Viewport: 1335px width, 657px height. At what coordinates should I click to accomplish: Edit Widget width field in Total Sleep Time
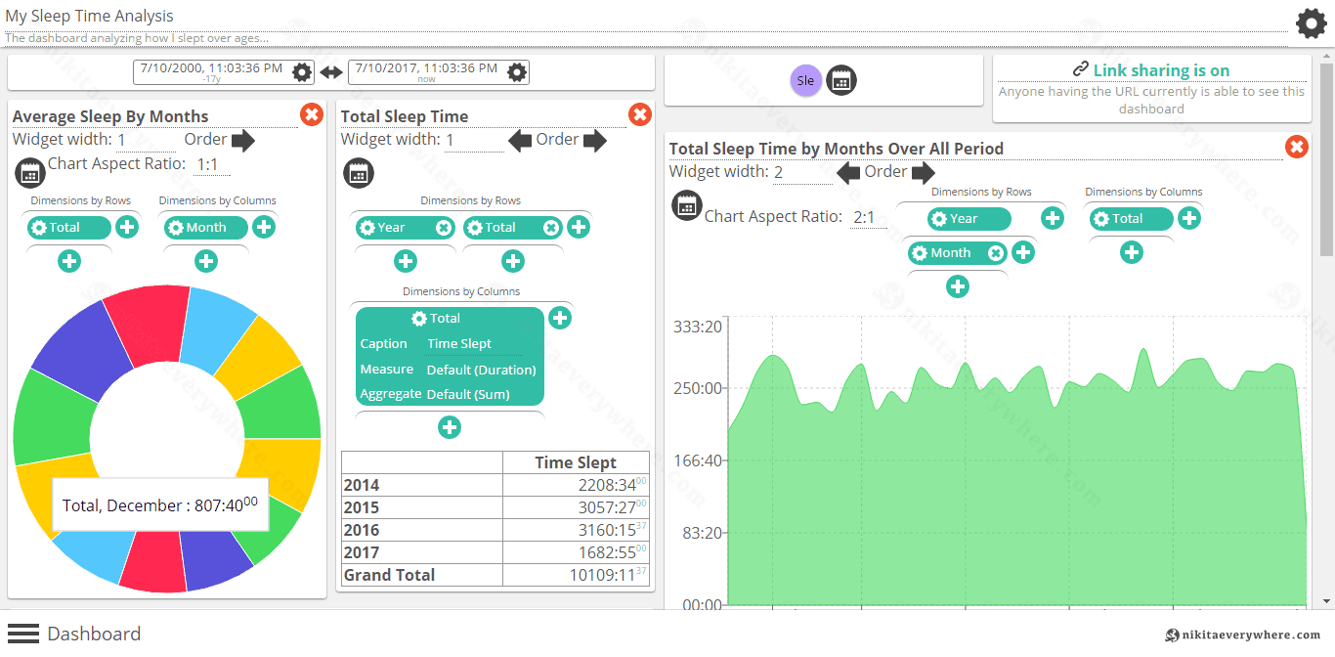pos(473,140)
